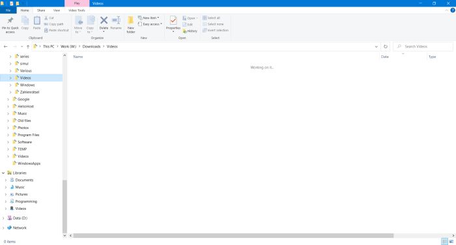Open the New item dropdown

pos(149,18)
